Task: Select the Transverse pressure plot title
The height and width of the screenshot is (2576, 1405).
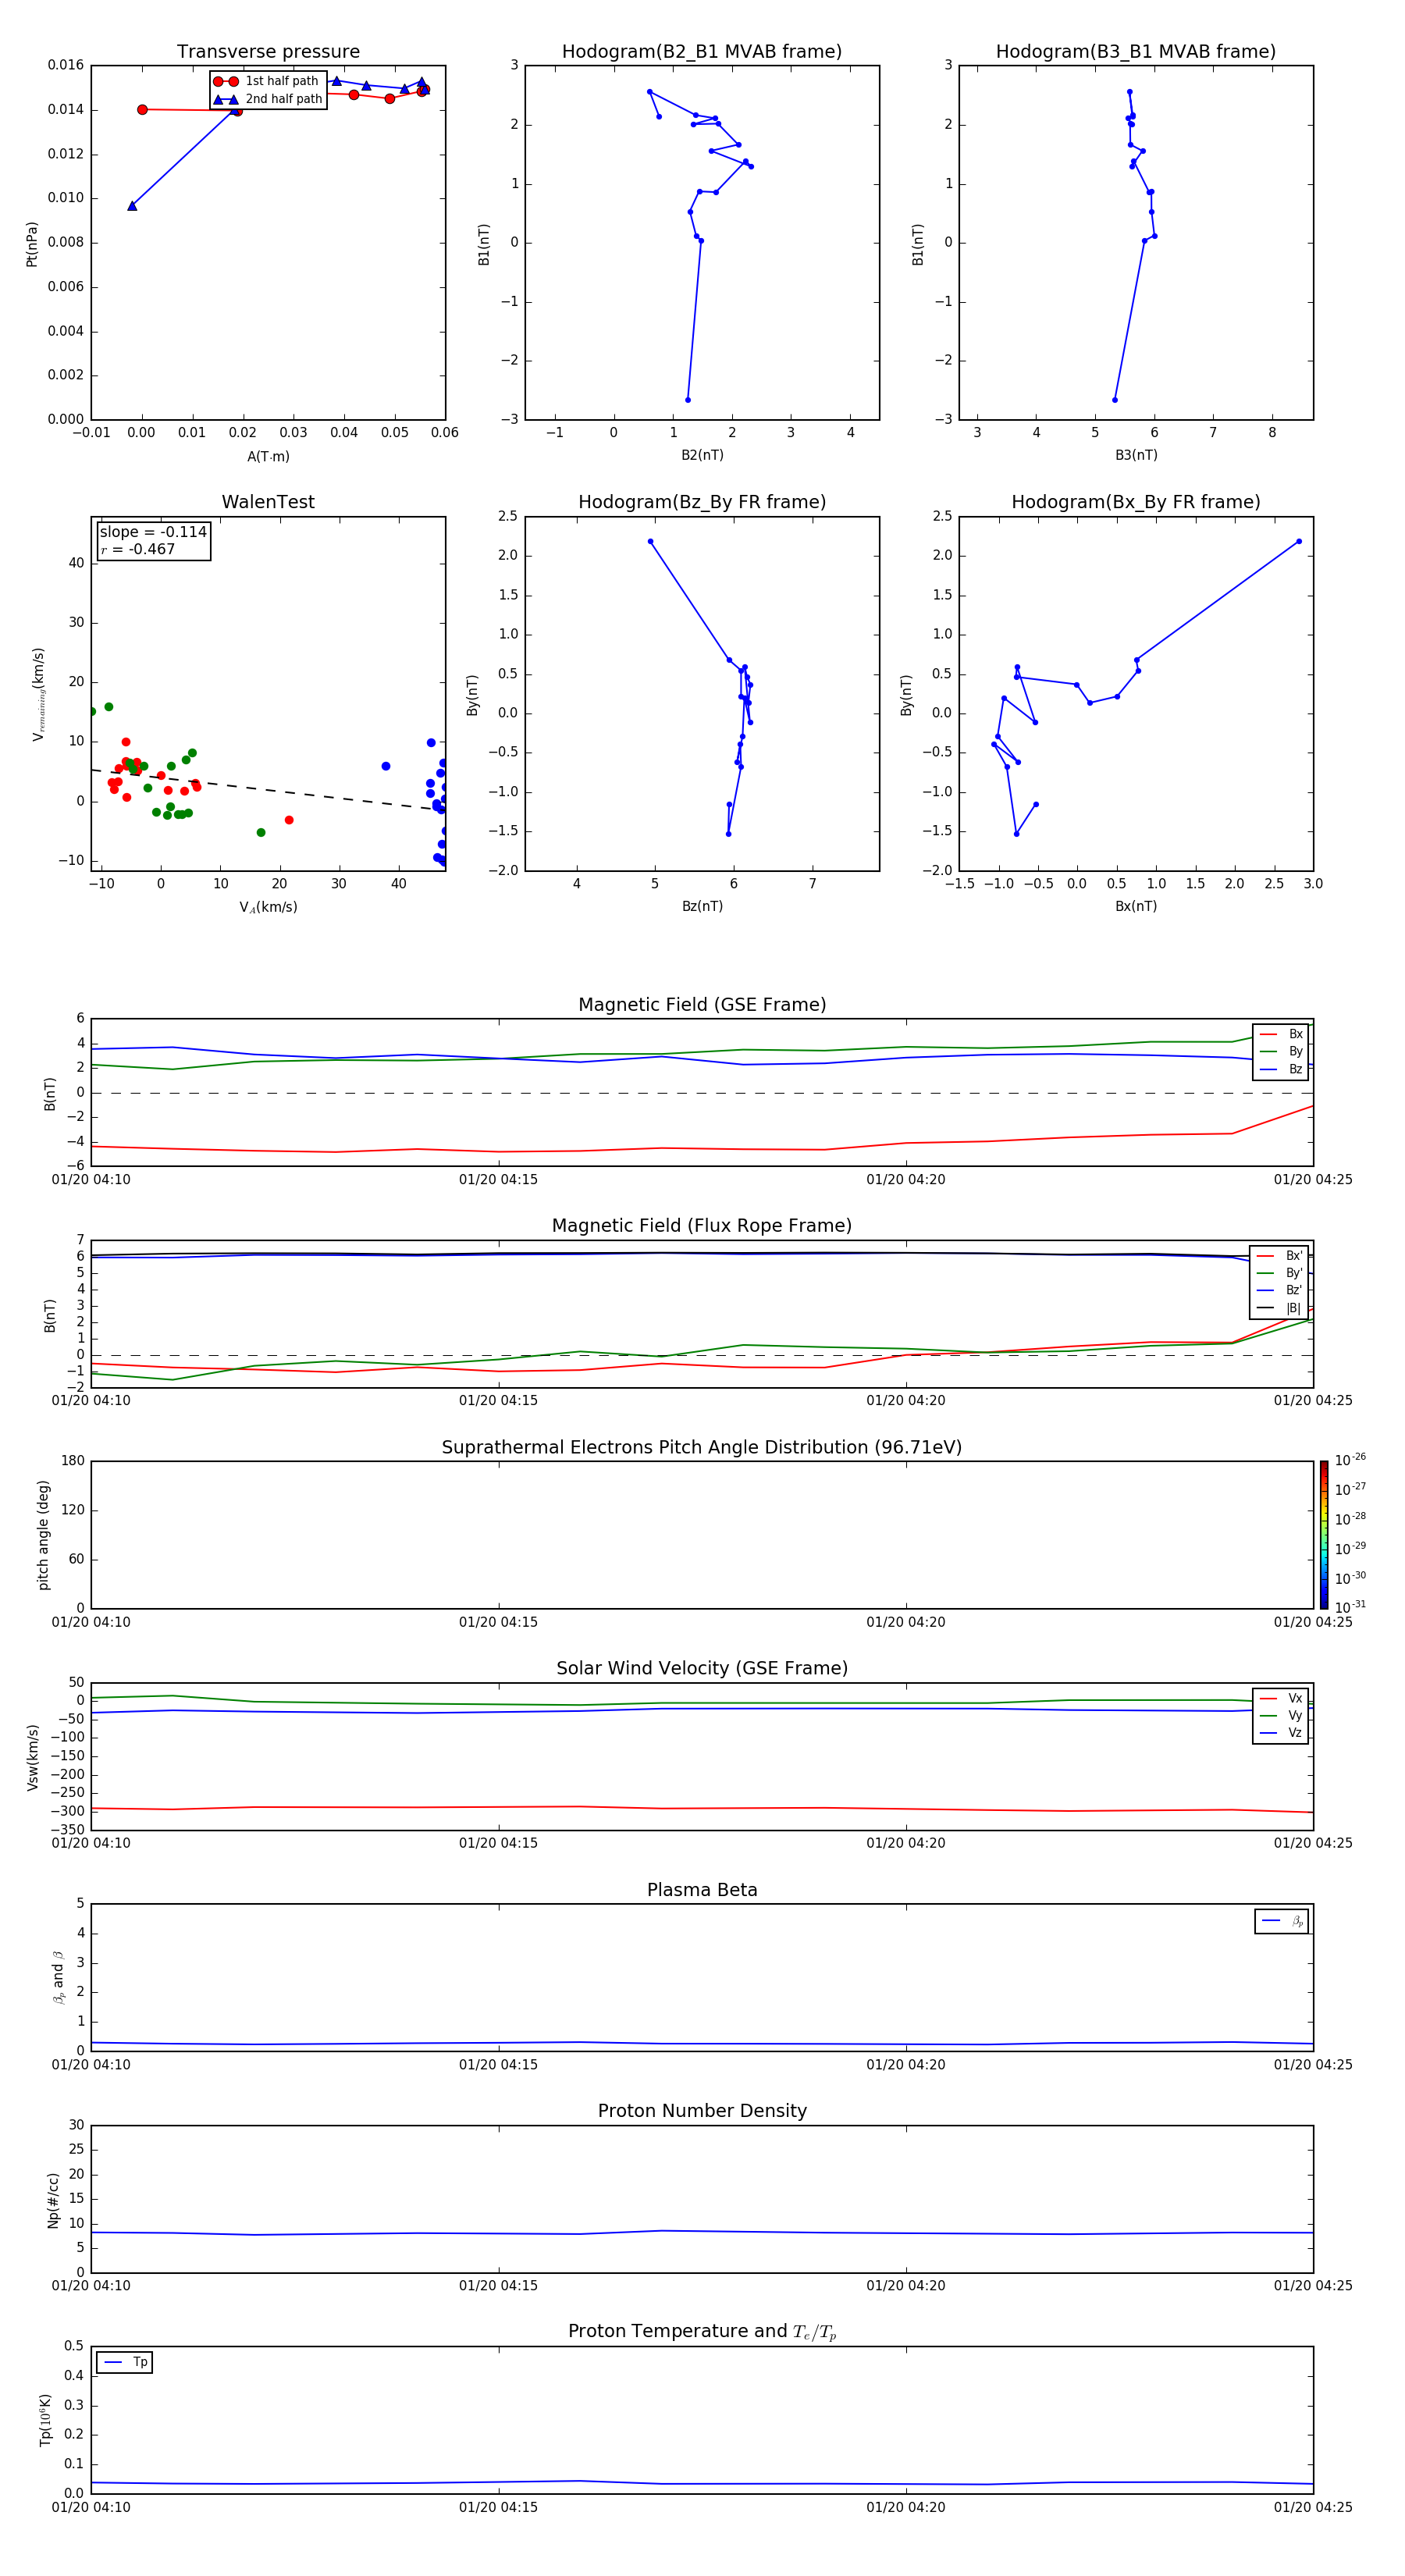Action: point(268,52)
